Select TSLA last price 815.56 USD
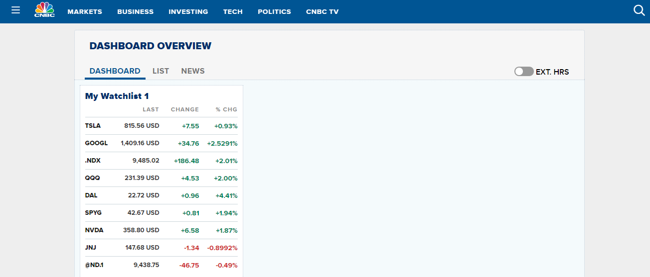650x277 pixels. click(142, 126)
